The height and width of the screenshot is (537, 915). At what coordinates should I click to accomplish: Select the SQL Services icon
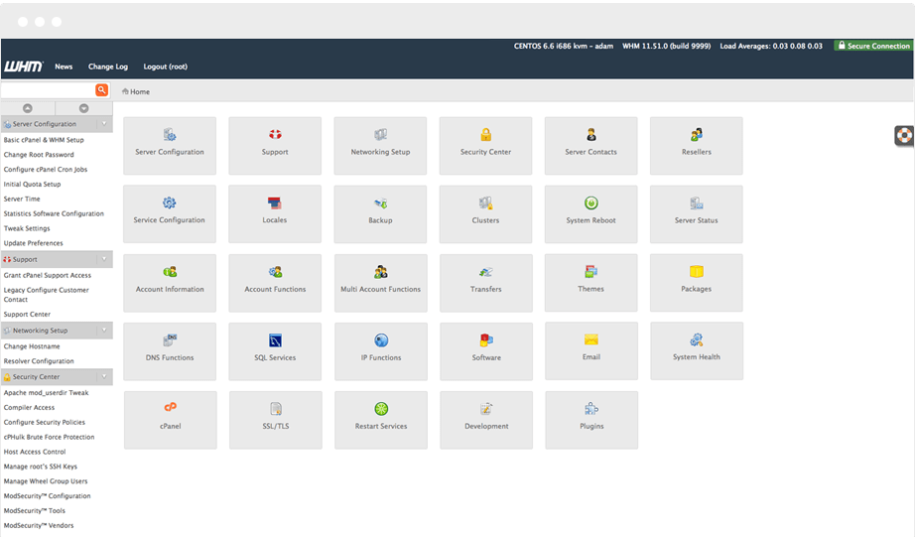(x=275, y=341)
